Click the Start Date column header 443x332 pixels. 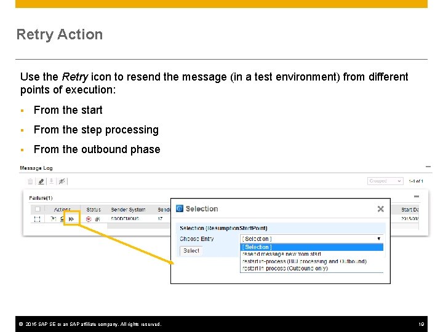(x=410, y=210)
